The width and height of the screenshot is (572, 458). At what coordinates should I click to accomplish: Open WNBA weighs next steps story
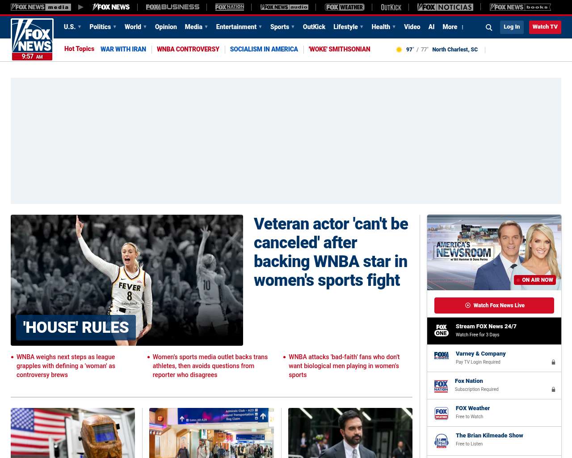(x=66, y=366)
